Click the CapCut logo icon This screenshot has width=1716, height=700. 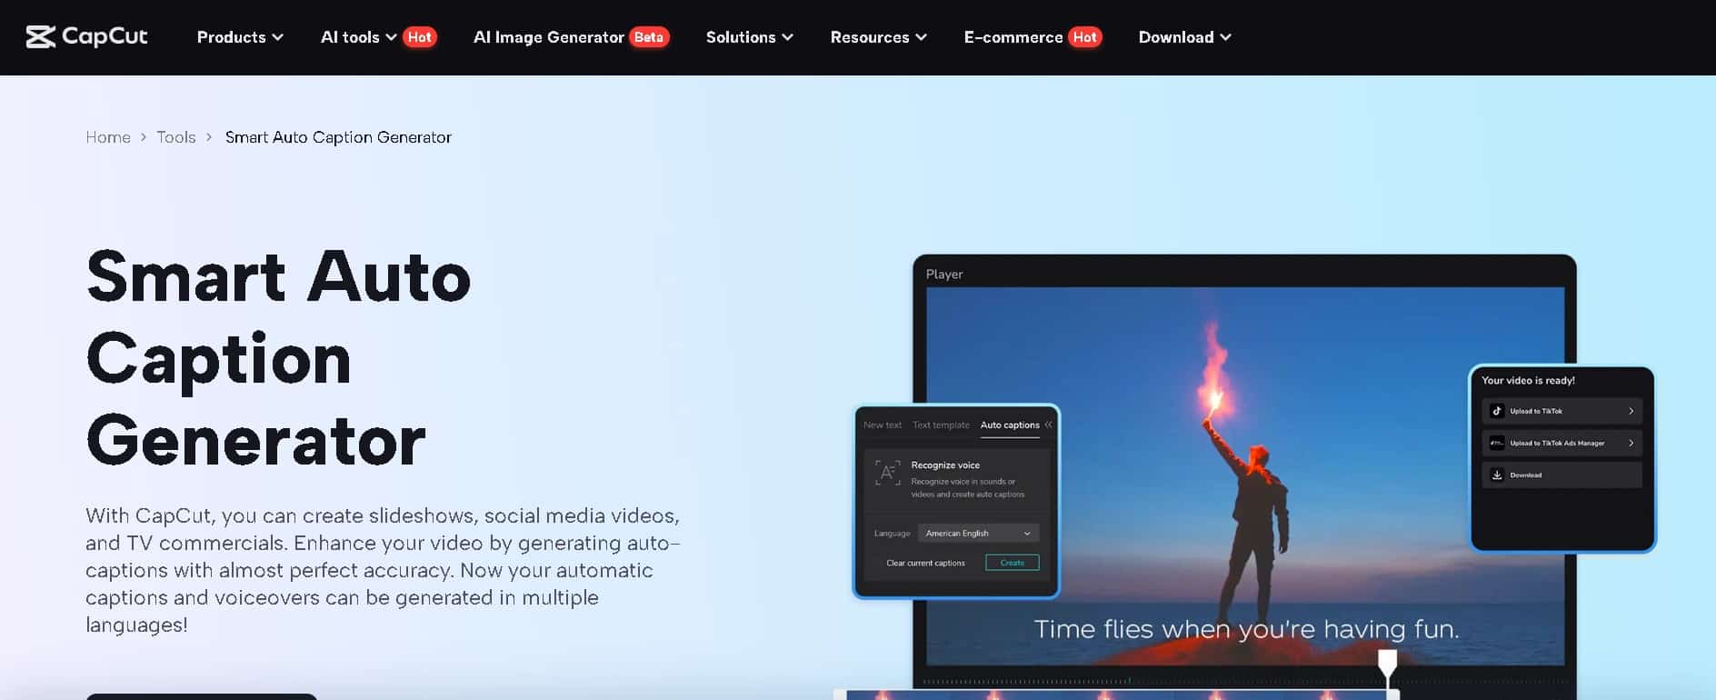41,37
